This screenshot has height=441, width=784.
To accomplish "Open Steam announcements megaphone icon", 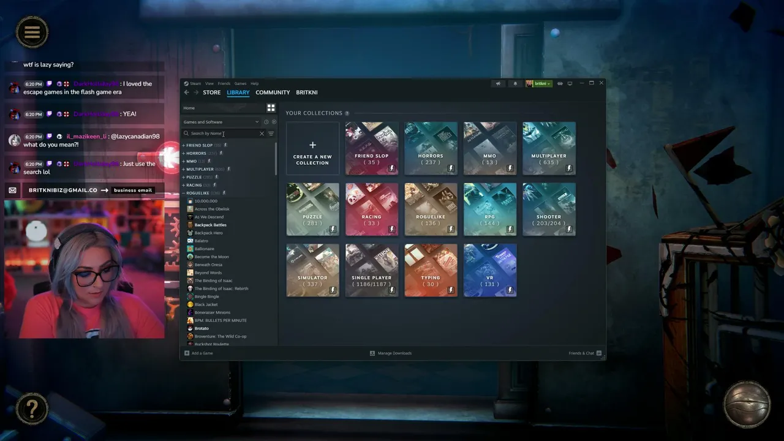I will (499, 83).
